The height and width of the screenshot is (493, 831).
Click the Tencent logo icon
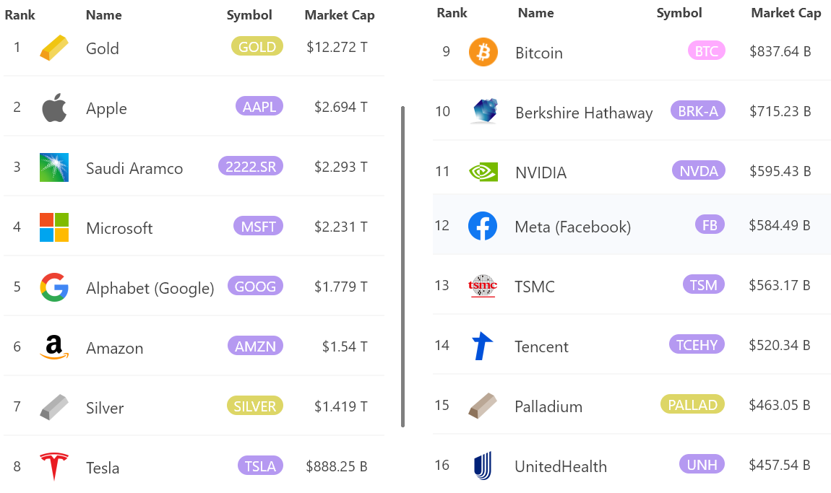(x=482, y=346)
